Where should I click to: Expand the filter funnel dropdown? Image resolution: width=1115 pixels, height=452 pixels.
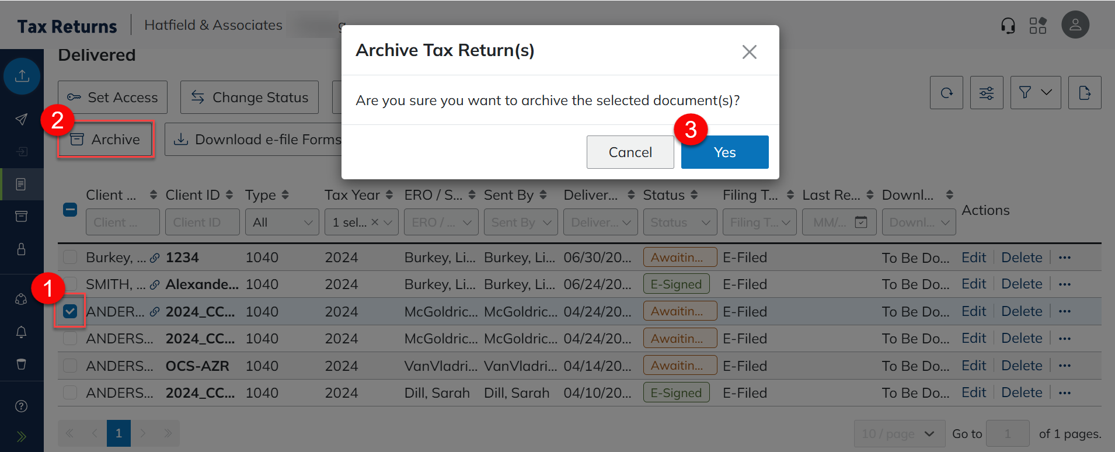click(x=1035, y=93)
